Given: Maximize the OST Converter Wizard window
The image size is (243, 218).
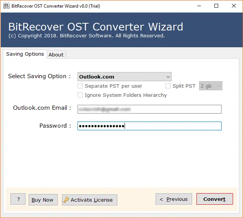Looking at the screenshot, I should pyautogui.click(x=216, y=6).
